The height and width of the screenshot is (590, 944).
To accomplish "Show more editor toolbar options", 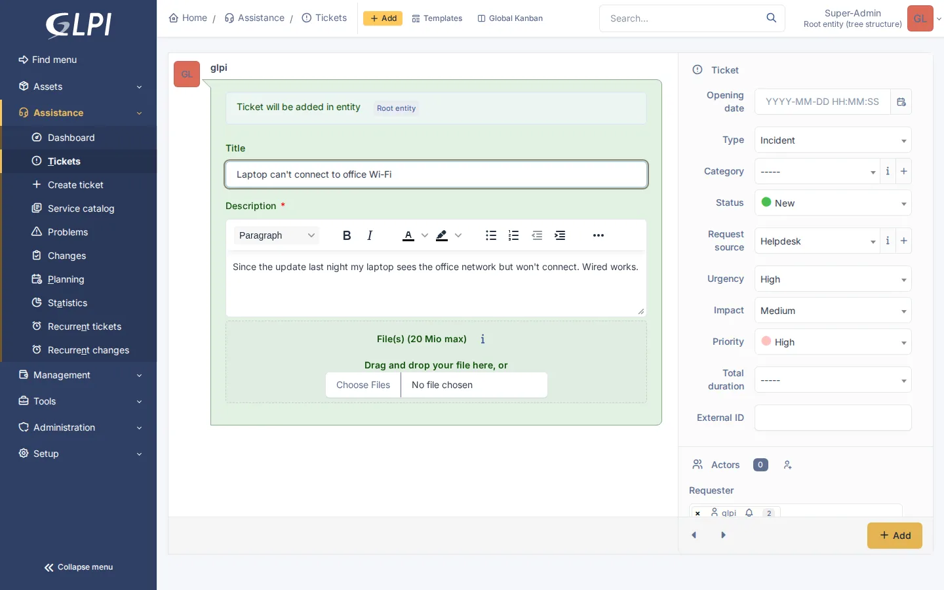I will coord(599,235).
